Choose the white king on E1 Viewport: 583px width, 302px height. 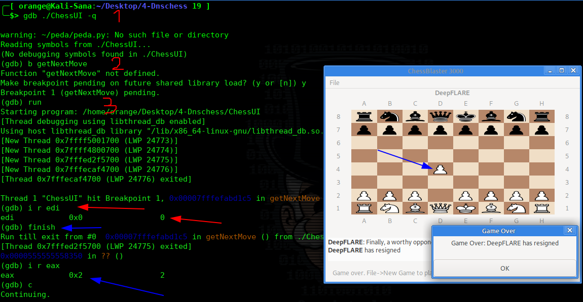coord(465,208)
